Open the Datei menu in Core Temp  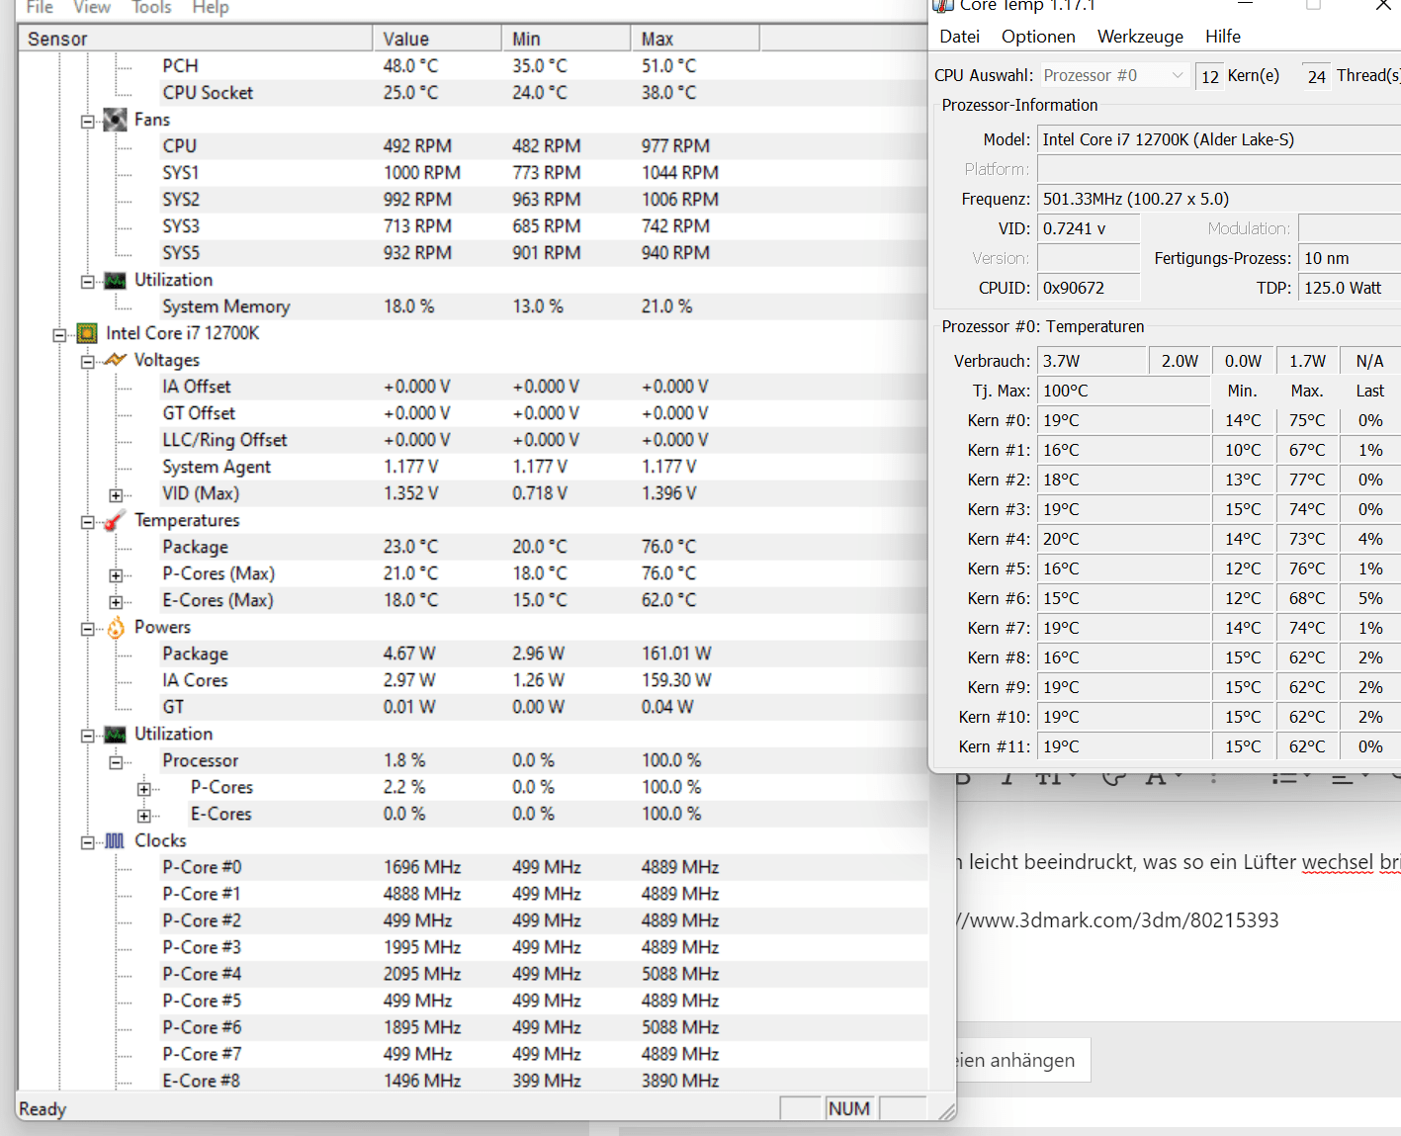959,37
